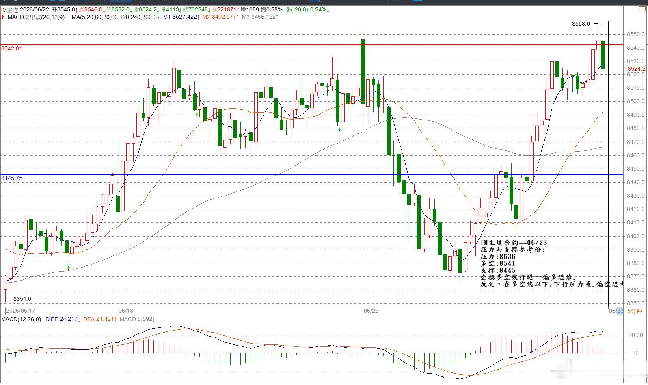Click the 5分钟 period selector

click(x=635, y=311)
